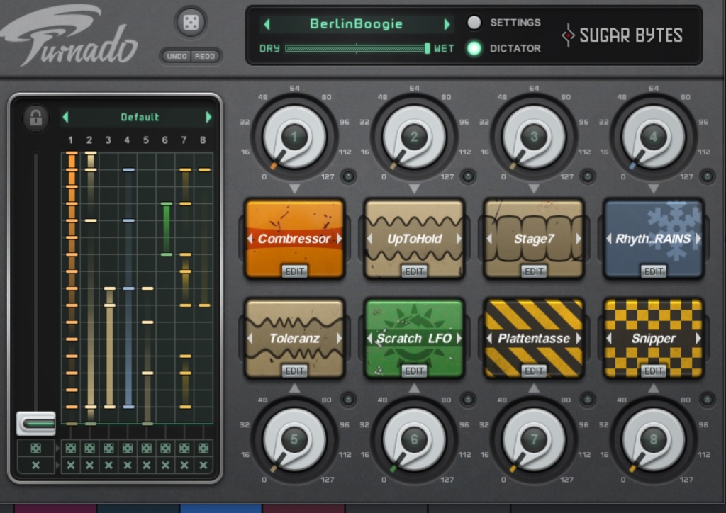
Task: Click the X icon under Dictator column 1
Action: tap(69, 466)
